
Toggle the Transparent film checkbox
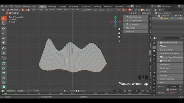(x=168, y=90)
